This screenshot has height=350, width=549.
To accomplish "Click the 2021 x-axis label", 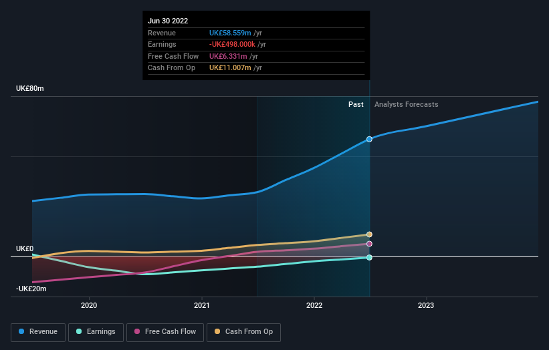I will click(202, 305).
